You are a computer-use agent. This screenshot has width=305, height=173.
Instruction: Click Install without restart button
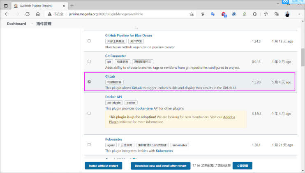click(104, 166)
